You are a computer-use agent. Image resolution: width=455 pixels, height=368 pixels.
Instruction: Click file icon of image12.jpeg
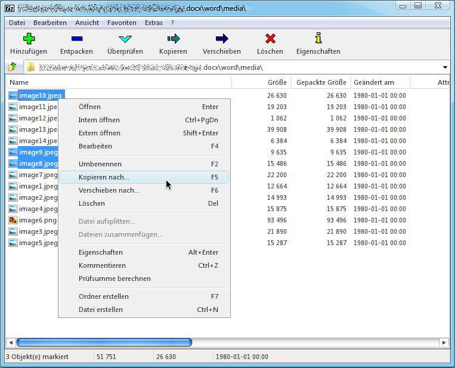(13, 118)
